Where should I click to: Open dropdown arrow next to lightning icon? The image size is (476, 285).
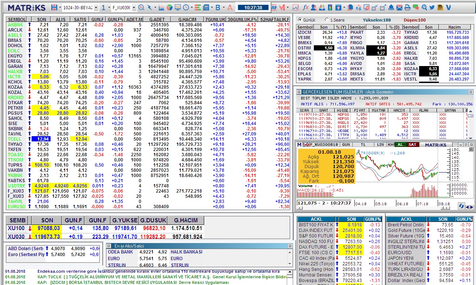155,7
